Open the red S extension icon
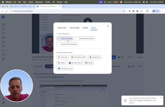This screenshot has height=107, width=165. tap(137, 11)
